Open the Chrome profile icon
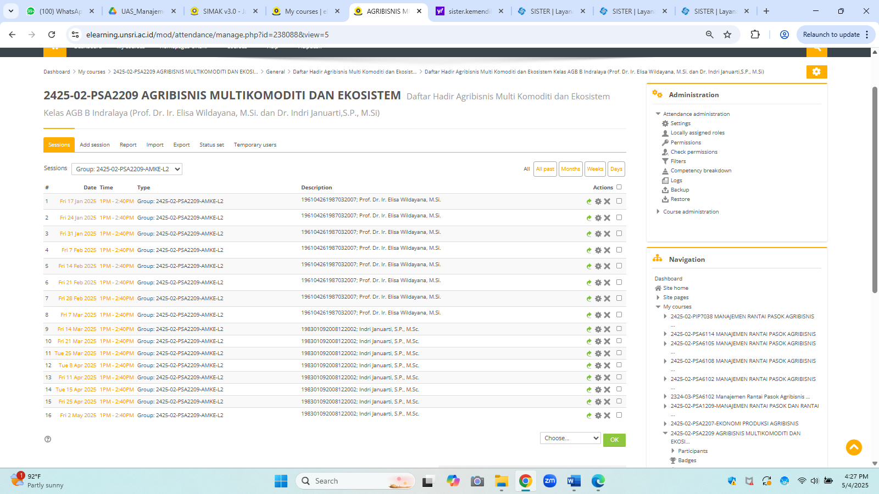The image size is (879, 494). tap(785, 35)
